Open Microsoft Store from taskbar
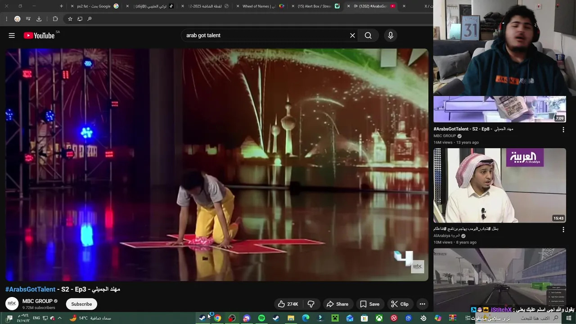 (x=364, y=318)
